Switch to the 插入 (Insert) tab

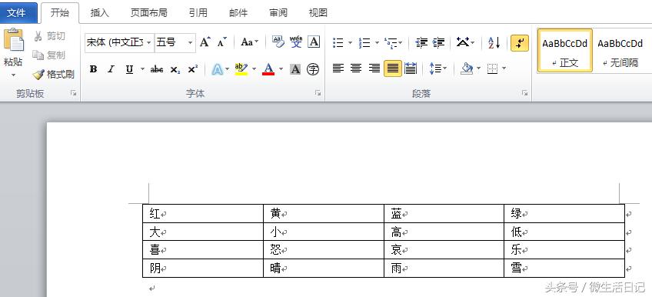click(x=100, y=13)
